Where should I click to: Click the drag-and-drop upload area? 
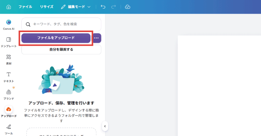click(61, 132)
